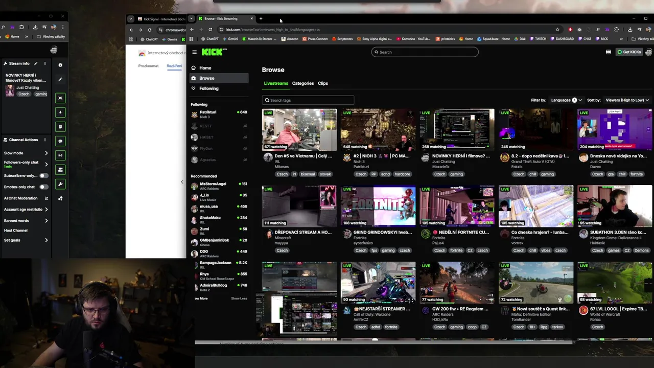Click Show Less in Recommended list
Image resolution: width=654 pixels, height=368 pixels.
click(239, 298)
